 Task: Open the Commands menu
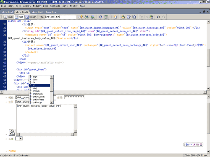[55, 6]
